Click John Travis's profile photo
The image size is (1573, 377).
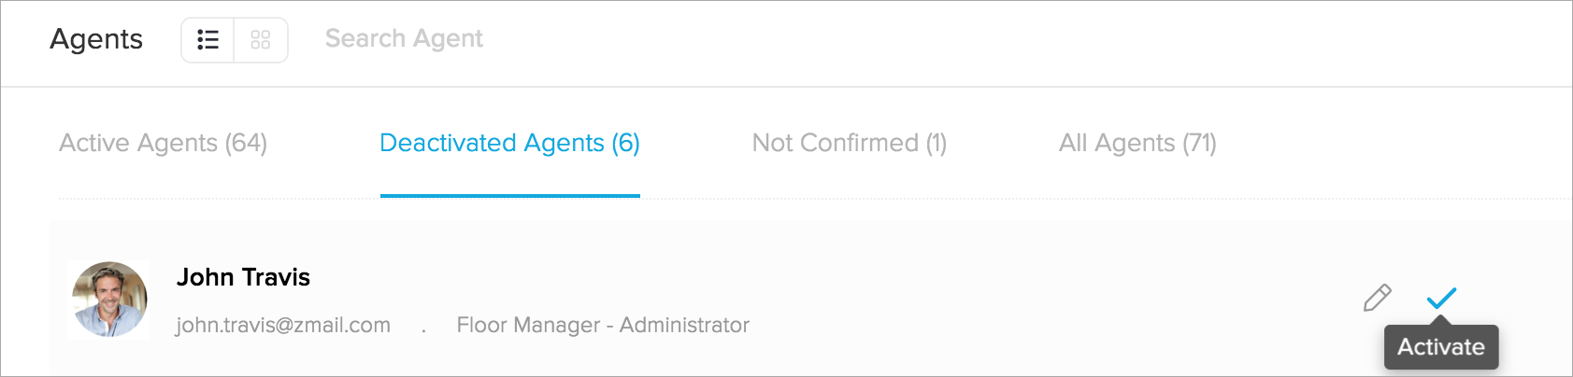[110, 299]
